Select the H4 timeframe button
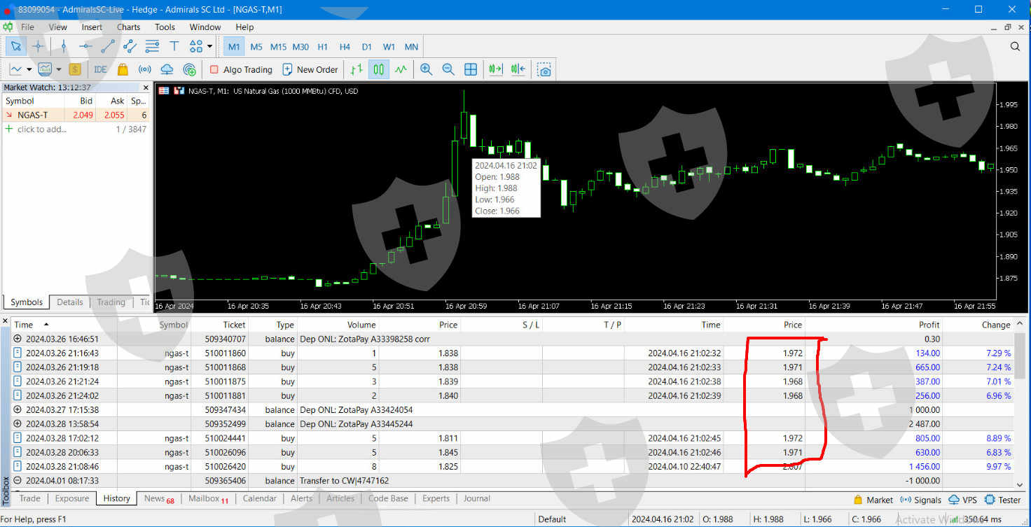This screenshot has height=527, width=1031. pos(345,47)
